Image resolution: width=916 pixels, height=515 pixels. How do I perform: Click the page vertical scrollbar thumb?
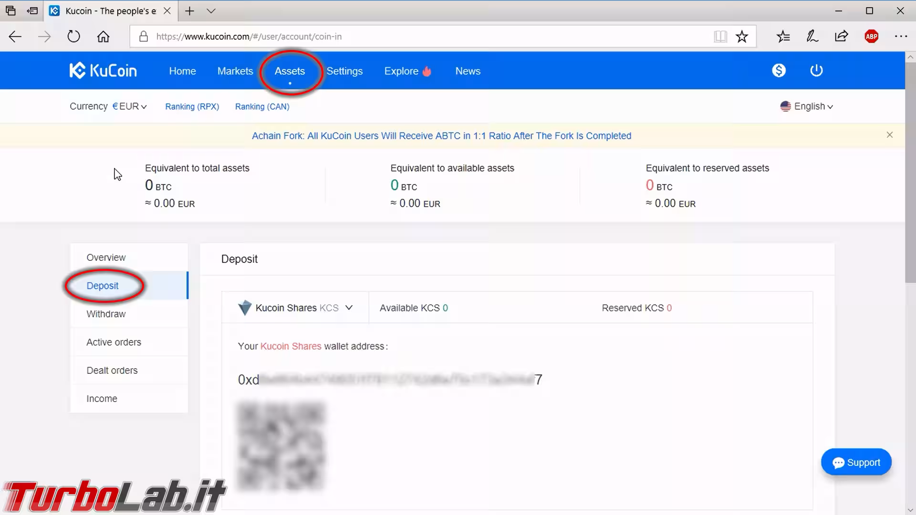tap(910, 172)
